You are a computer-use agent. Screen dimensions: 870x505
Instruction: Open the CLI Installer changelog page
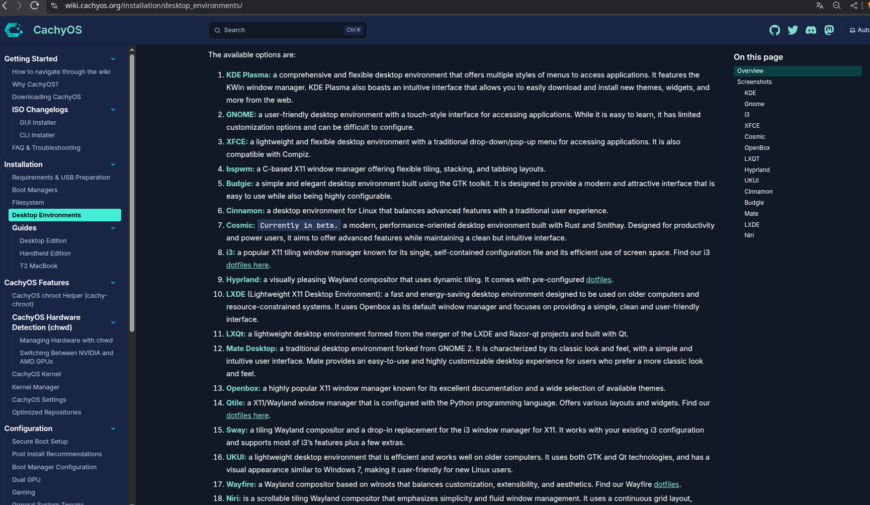37,135
